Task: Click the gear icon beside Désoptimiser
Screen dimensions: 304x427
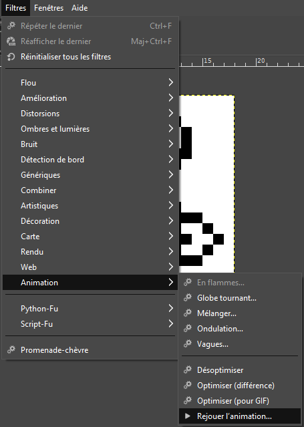Action: click(188, 370)
